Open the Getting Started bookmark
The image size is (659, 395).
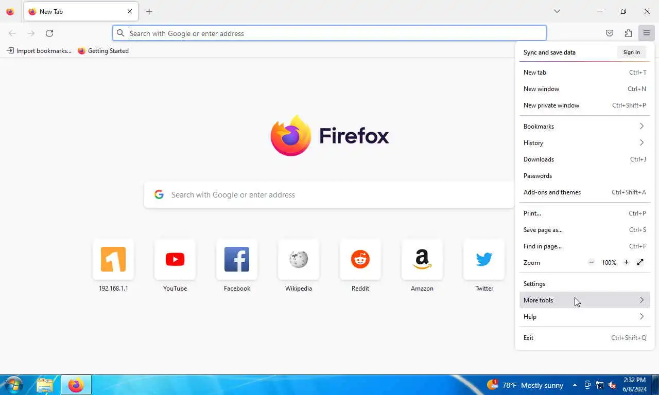click(x=103, y=51)
